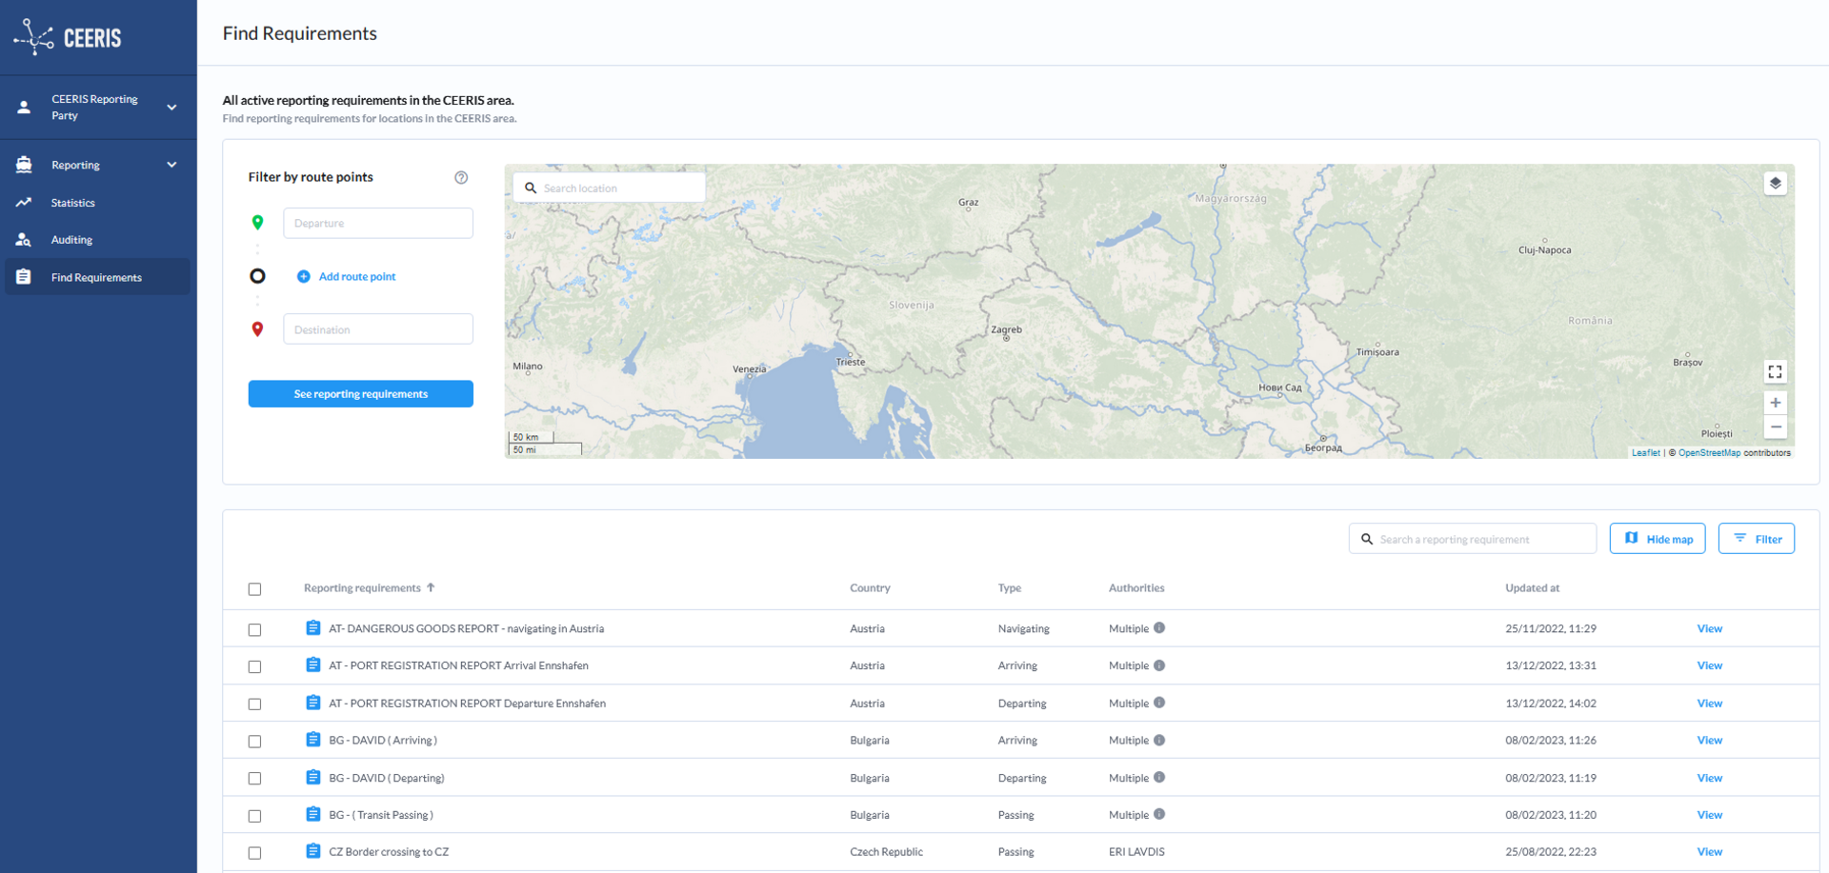This screenshot has width=1829, height=873.
Task: Click the plus icon for Add route point
Action: 303,277
